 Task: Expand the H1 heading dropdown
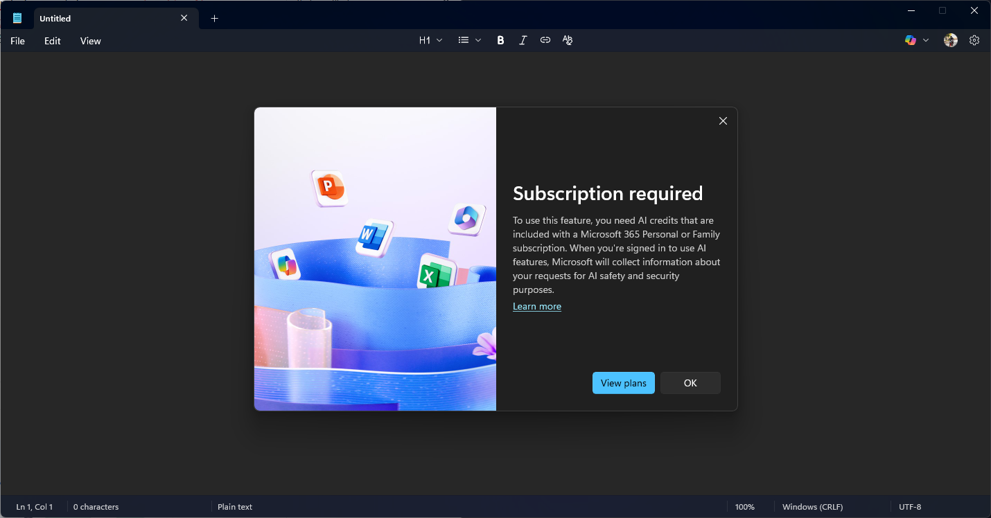(x=430, y=40)
